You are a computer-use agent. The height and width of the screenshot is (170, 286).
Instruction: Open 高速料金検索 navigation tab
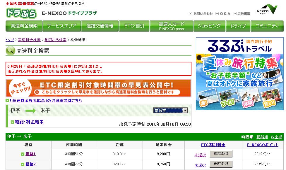click(x=24, y=26)
